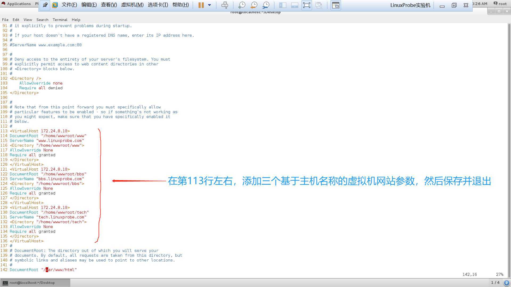Screen dimensions: 511x287
Task: Open the 虚拟机(M) menu
Action: 132,5
